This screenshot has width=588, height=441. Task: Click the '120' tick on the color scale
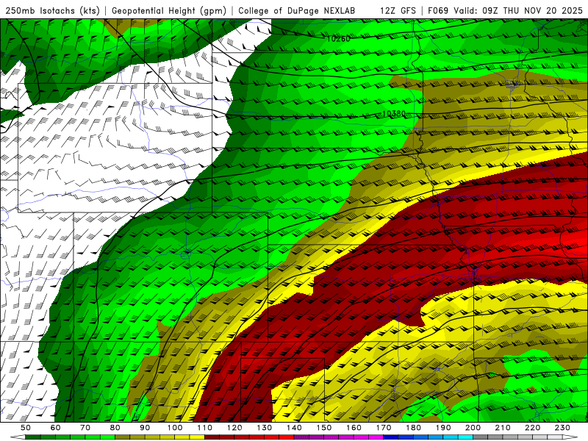pyautogui.click(x=234, y=428)
